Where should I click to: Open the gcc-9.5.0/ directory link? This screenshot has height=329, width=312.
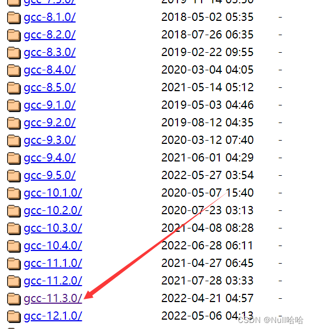pos(50,176)
